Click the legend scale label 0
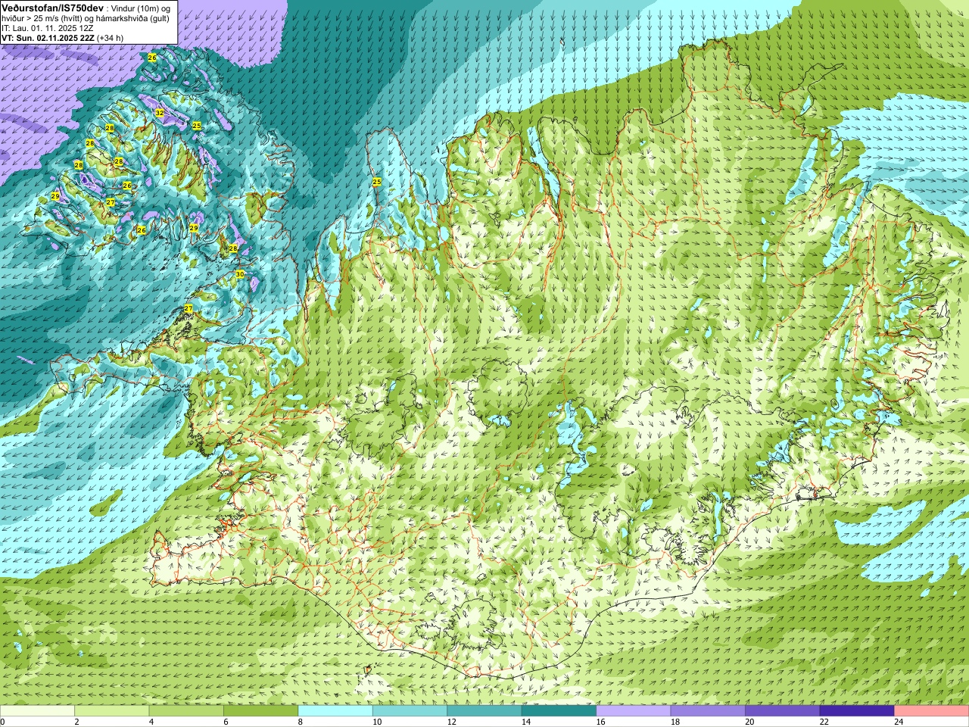969x727 pixels. [x=3, y=722]
